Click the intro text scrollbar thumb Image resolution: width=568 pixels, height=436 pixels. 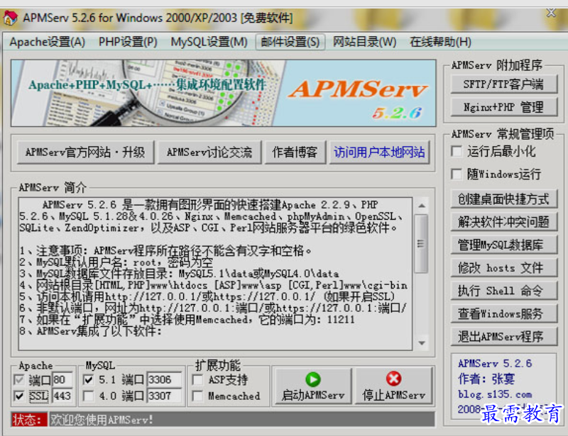[x=421, y=243]
